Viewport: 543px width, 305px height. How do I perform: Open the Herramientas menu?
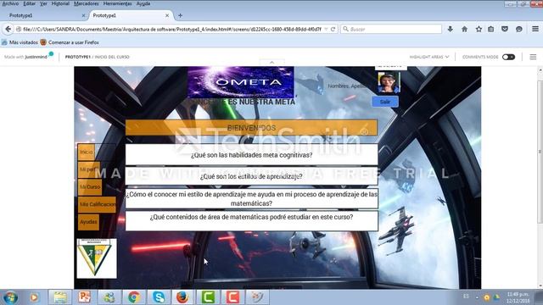(x=117, y=3)
